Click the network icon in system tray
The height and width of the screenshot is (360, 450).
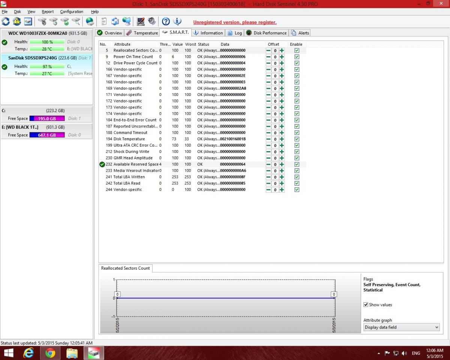(396, 353)
